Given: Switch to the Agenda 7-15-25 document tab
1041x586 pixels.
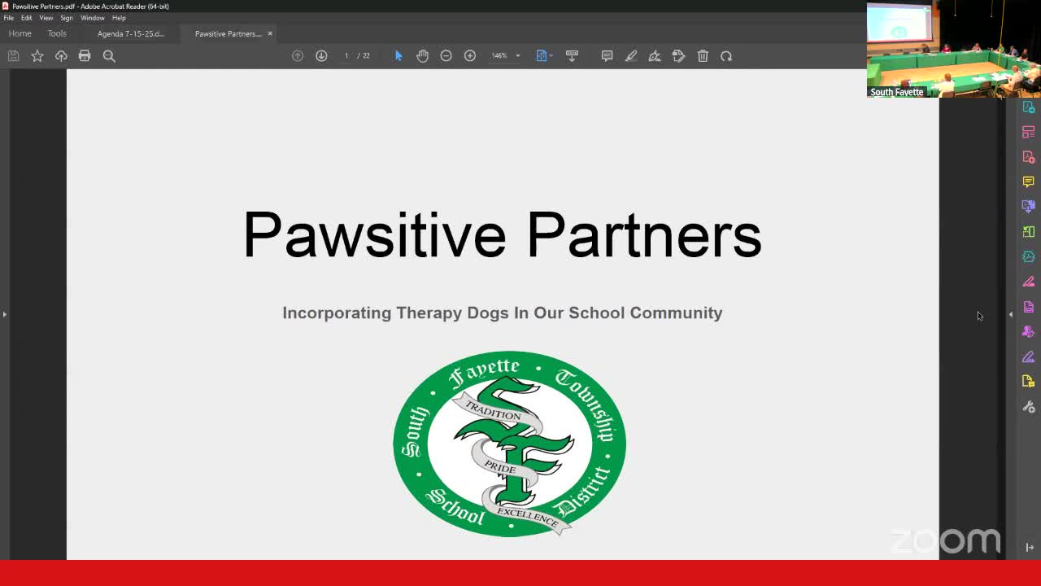Looking at the screenshot, I should pyautogui.click(x=130, y=33).
